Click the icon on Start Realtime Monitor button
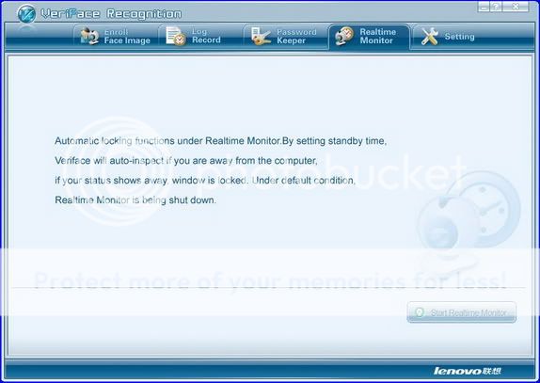This screenshot has width=540, height=383. tap(420, 312)
